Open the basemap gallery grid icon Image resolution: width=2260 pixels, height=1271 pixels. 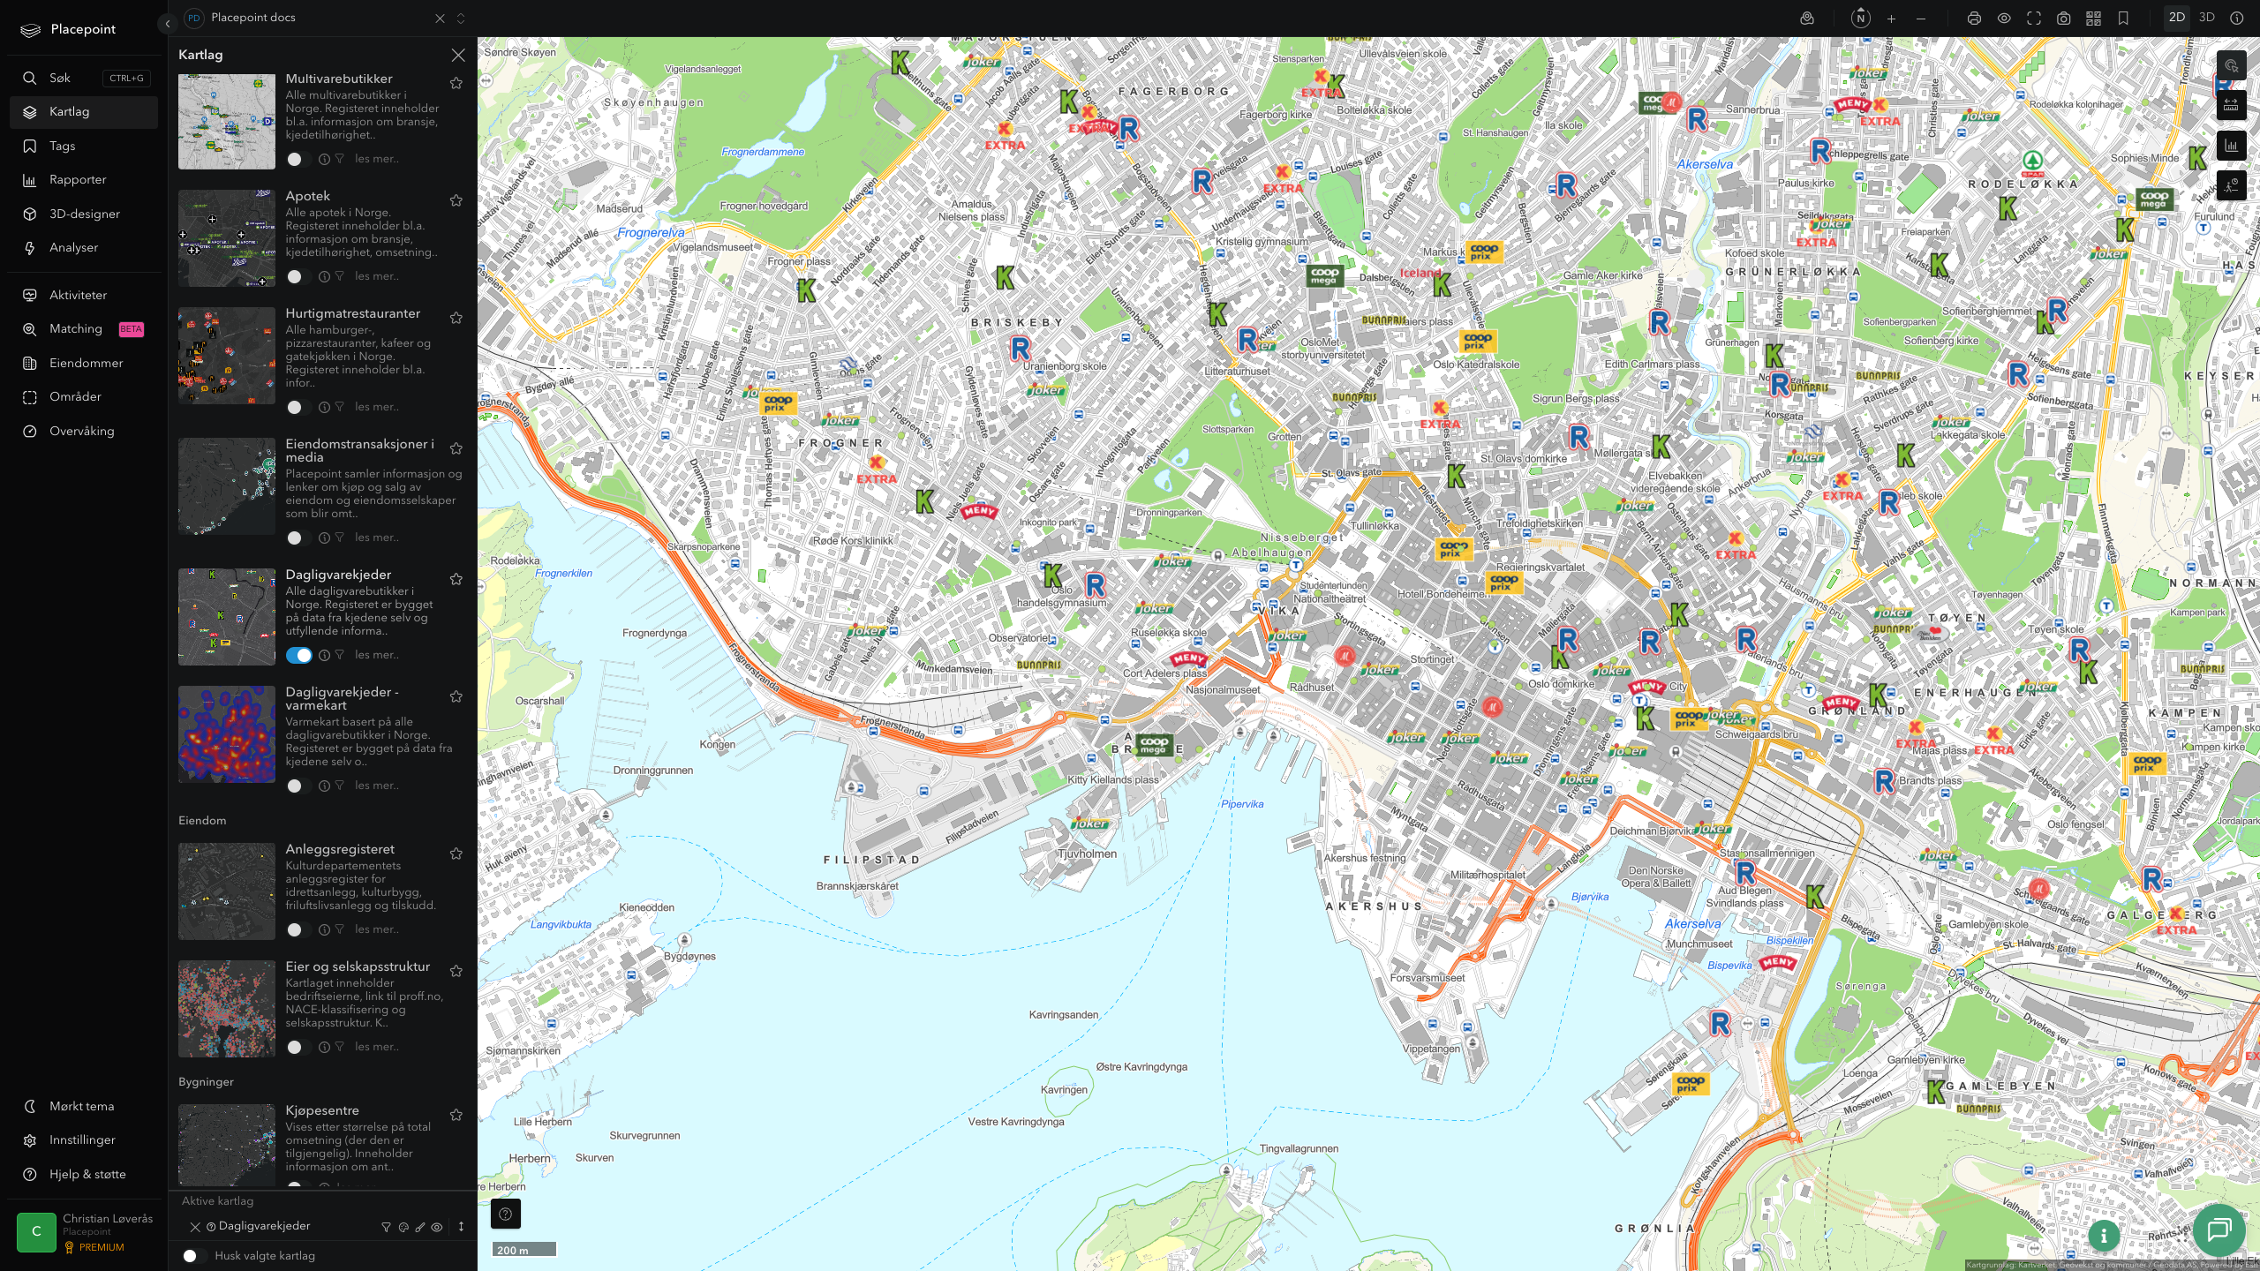pos(2093,19)
